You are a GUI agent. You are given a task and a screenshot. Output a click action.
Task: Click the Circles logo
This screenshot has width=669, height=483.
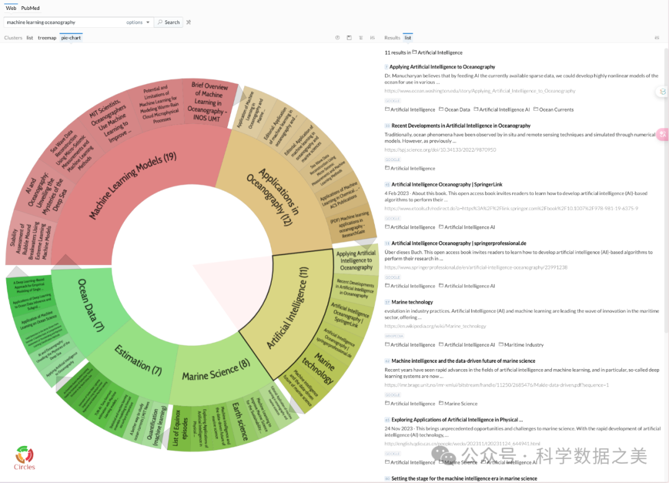click(25, 458)
